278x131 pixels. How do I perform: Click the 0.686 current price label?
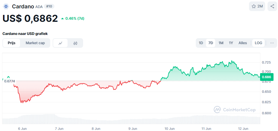point(267,77)
